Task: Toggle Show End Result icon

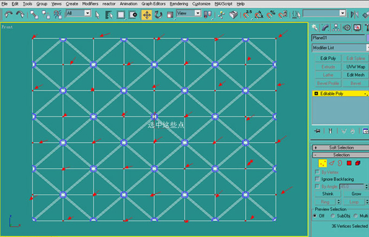Action: tap(330, 131)
